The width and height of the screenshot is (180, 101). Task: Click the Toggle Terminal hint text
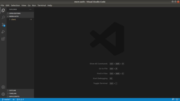click(100, 83)
